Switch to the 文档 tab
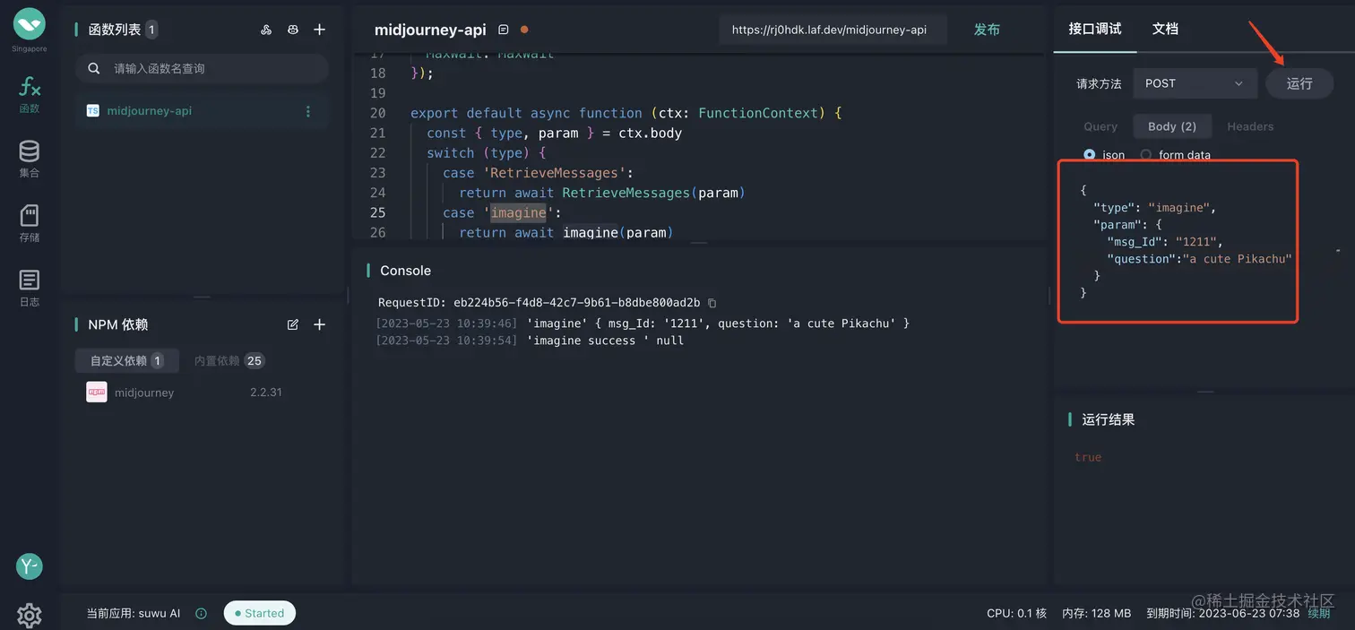The image size is (1355, 630). pos(1165,29)
